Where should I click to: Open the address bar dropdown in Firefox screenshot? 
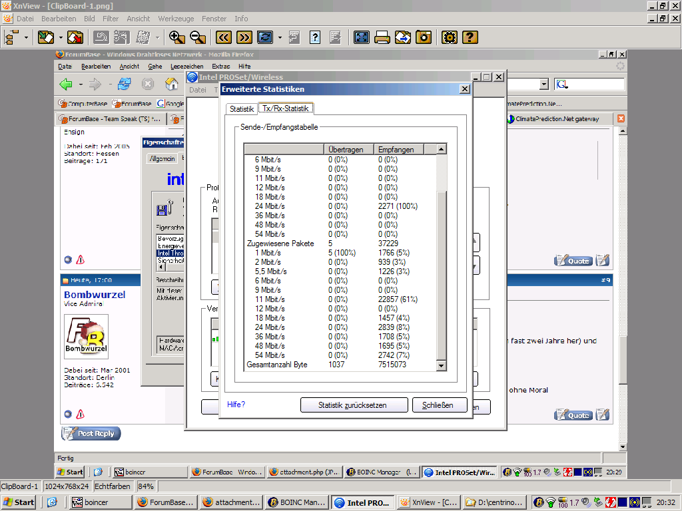[543, 84]
